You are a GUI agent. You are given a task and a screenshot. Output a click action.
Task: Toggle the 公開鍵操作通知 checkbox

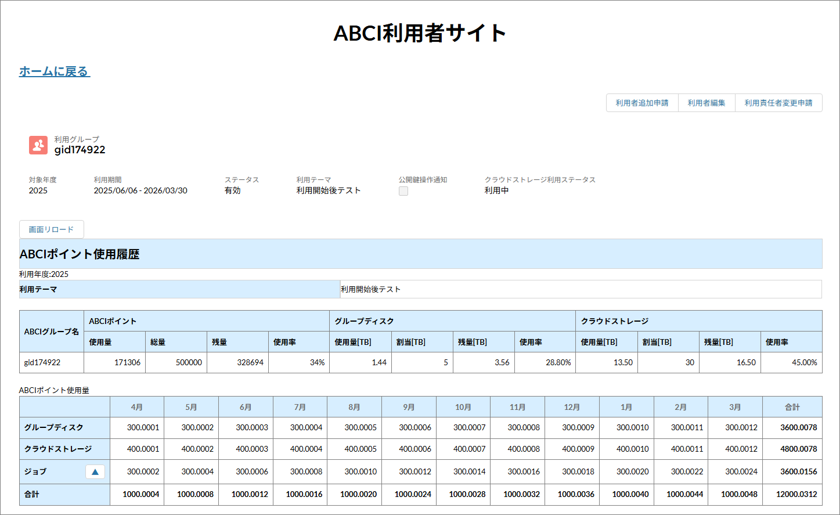pos(403,191)
